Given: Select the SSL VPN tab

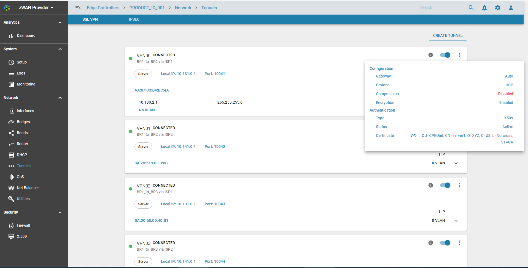Looking at the screenshot, I should pos(90,19).
